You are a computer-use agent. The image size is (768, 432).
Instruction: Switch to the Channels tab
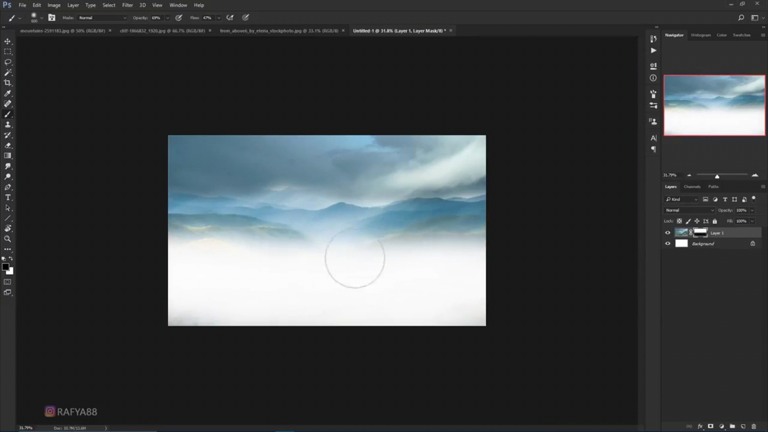pos(692,187)
